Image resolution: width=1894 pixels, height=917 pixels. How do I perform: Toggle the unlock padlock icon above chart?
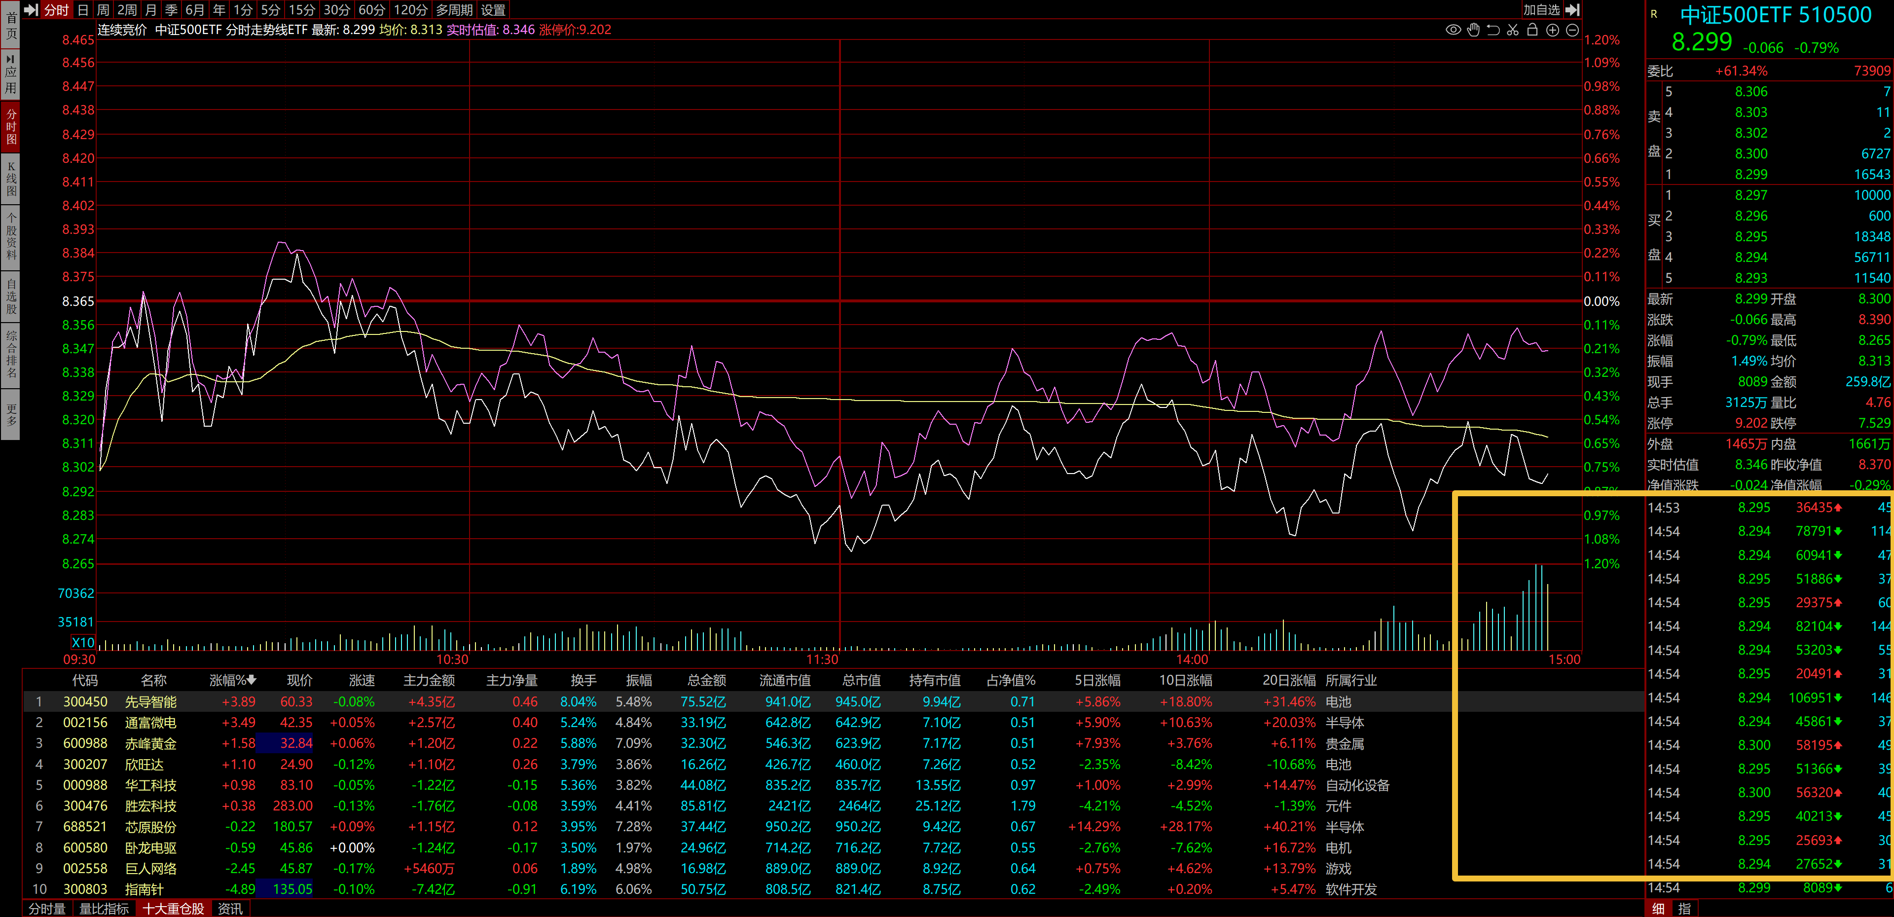tap(1532, 30)
